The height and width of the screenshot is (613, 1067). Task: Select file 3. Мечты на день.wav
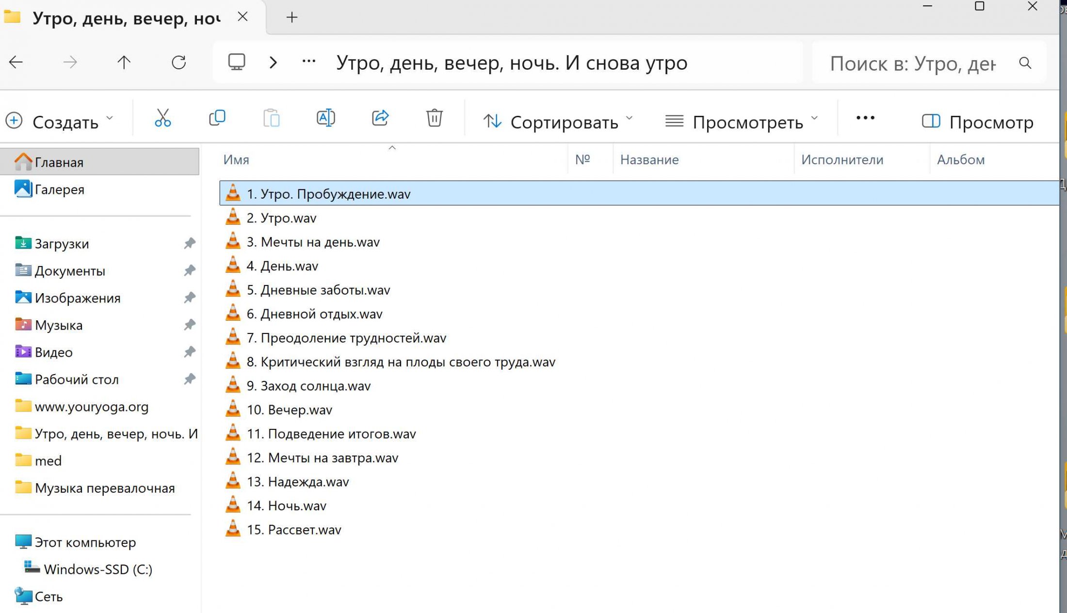(x=313, y=241)
